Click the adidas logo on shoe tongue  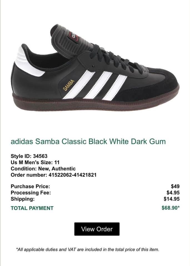click(x=74, y=36)
